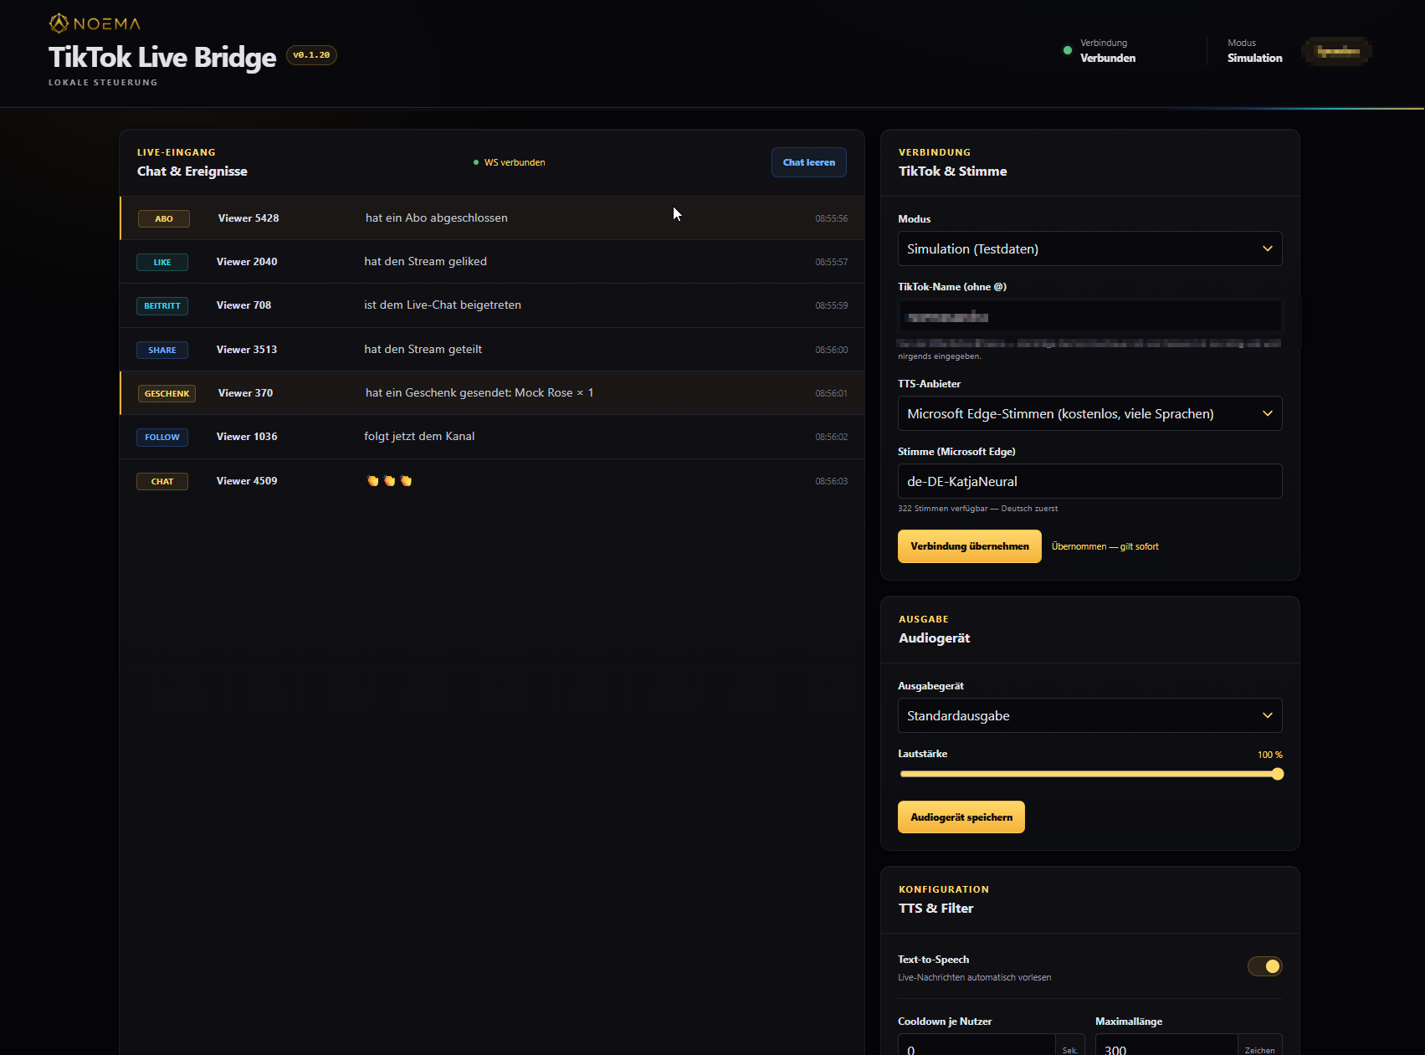
Task: Click the Mock Rose gift message
Action: click(x=479, y=393)
